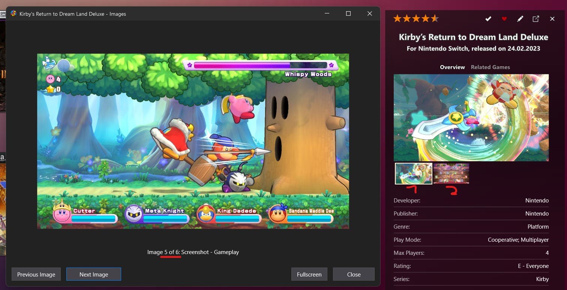Click the Developer value Nintendo

[537, 201]
